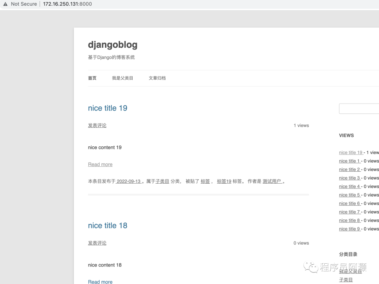Viewport: 379px width, 284px height.
Task: Click the VIEWS sidebar heading
Action: 346,136
